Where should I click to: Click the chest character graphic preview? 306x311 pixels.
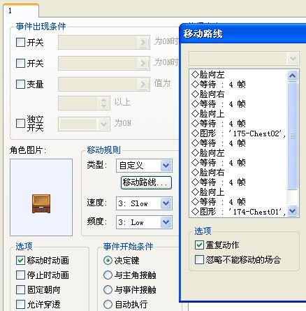tap(41, 197)
